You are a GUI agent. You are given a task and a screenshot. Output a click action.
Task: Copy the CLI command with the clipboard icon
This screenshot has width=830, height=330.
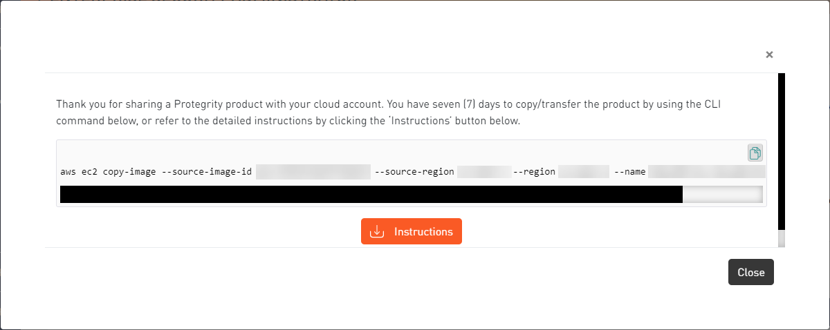click(755, 153)
